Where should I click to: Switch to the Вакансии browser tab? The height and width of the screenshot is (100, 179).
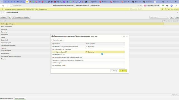pyautogui.click(x=103, y=2)
